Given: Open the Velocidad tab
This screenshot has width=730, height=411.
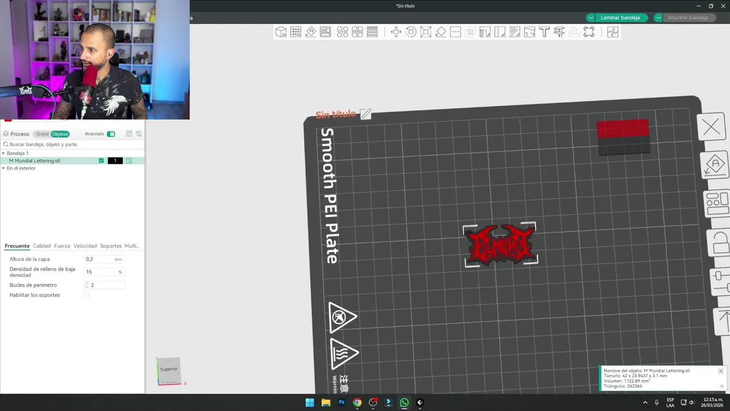Looking at the screenshot, I should [x=85, y=246].
